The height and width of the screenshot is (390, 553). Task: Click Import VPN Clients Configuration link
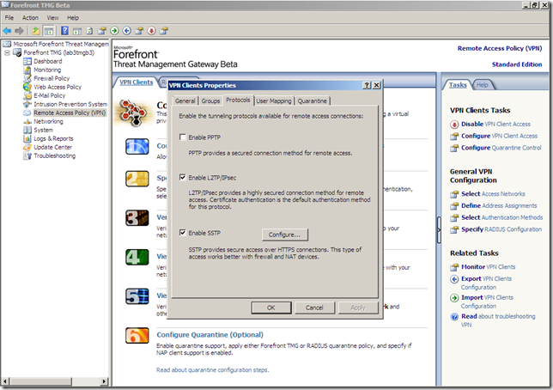pyautogui.click(x=487, y=302)
